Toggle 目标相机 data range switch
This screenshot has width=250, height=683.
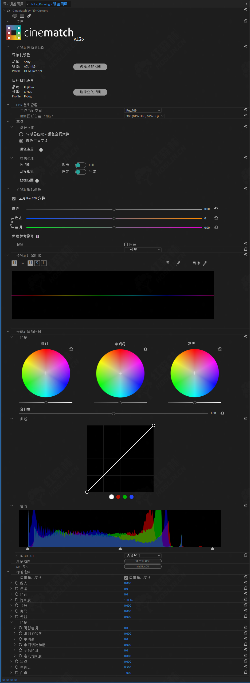pyautogui.click(x=80, y=172)
